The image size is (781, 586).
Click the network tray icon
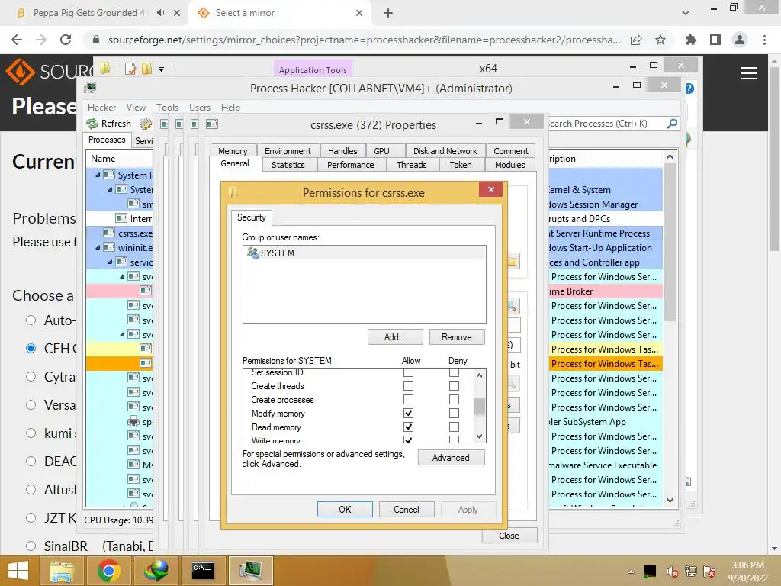pos(691,572)
